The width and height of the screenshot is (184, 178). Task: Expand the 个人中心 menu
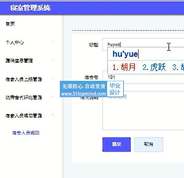tap(15, 42)
